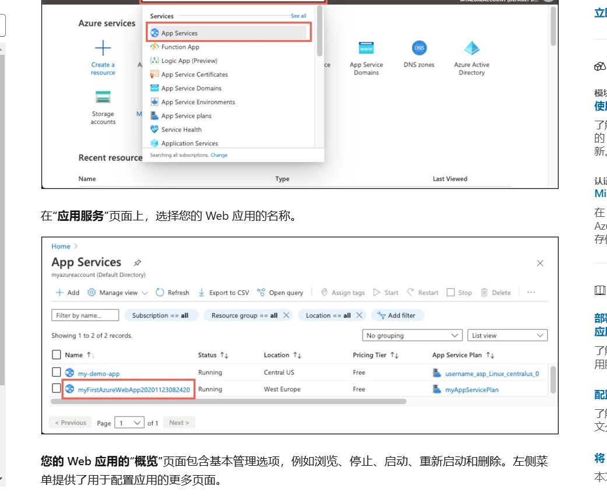Click the Last Viewed column header
Screen dimensions: 607x499
(x=450, y=178)
